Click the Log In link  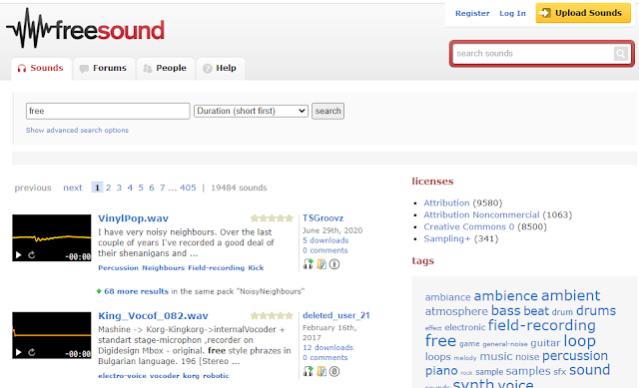pos(512,13)
